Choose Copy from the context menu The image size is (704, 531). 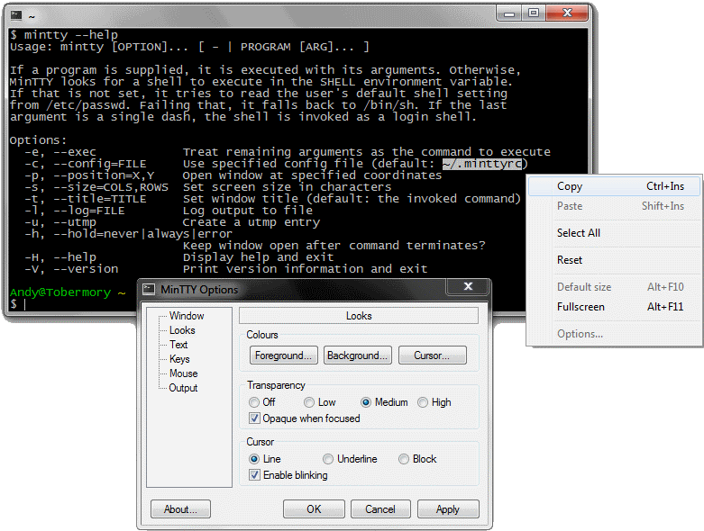tap(614, 186)
